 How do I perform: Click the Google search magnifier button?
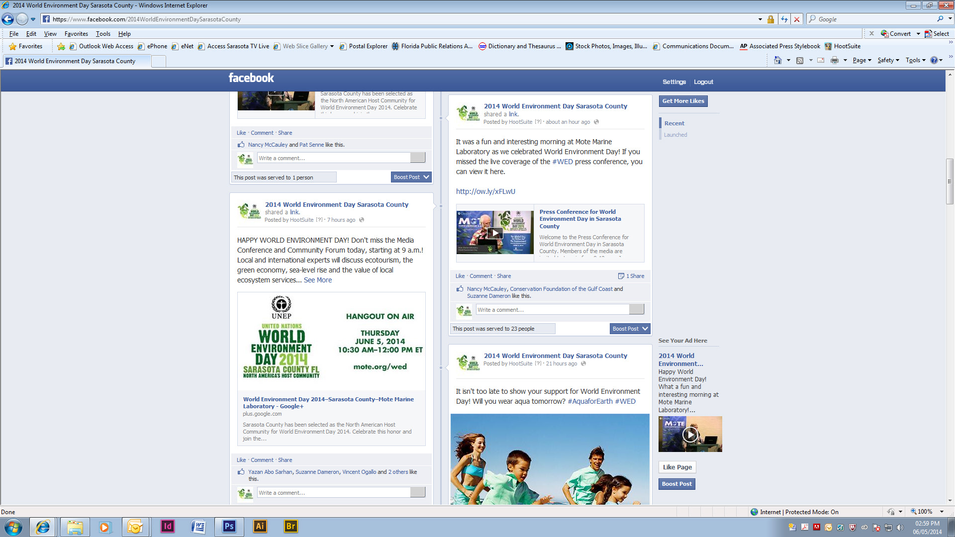(940, 19)
